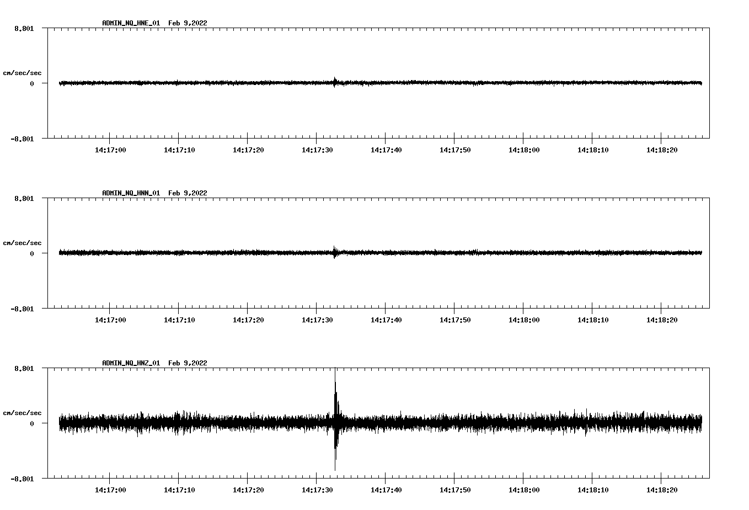Click the 14:17:40 time label under HNN plot
The image size is (749, 510).
(x=386, y=320)
